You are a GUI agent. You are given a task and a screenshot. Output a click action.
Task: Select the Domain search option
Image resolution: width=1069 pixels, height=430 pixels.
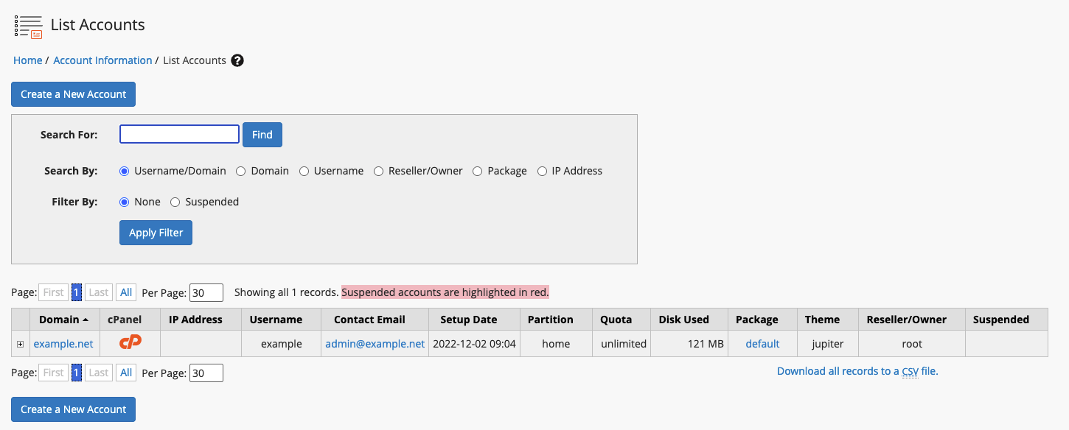241,171
